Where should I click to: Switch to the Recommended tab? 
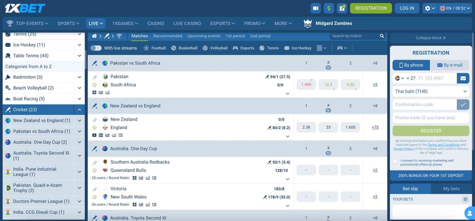click(167, 36)
